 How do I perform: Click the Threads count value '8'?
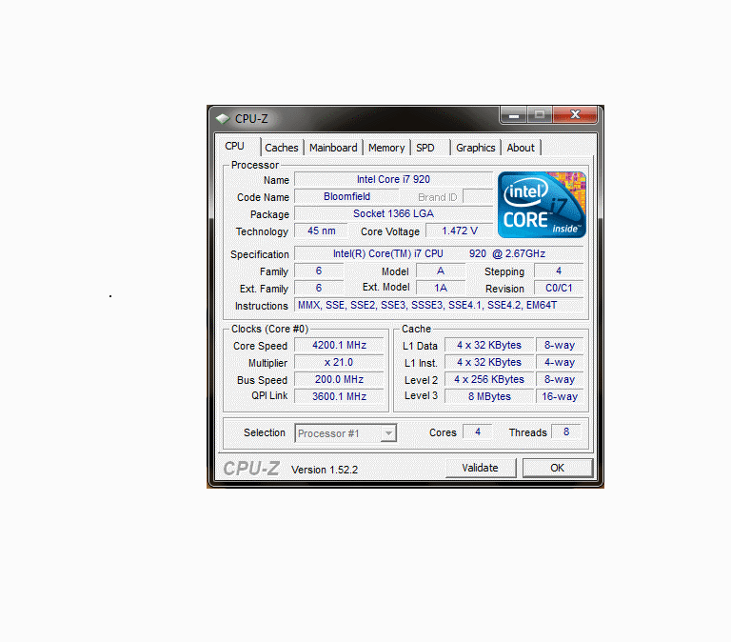click(566, 432)
